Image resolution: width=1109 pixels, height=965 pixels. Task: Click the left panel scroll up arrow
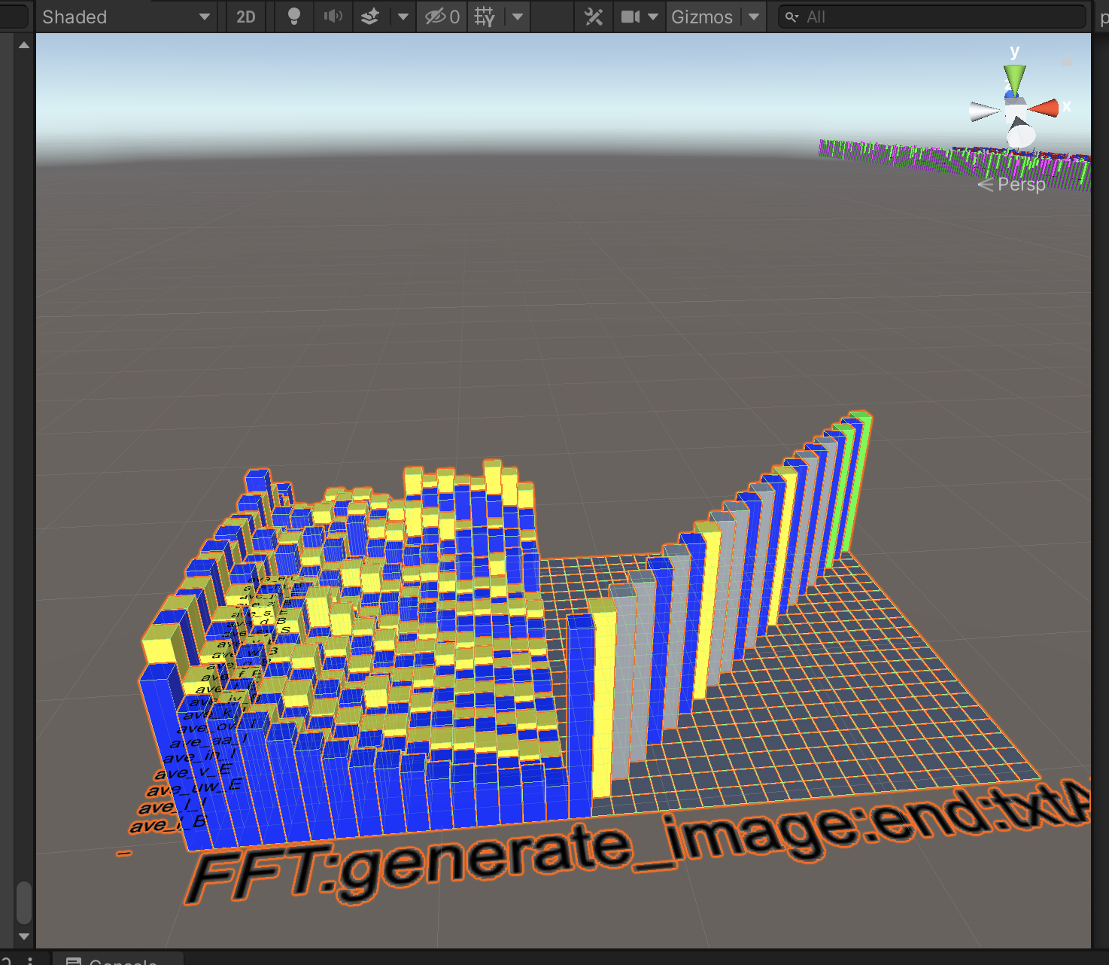[24, 45]
